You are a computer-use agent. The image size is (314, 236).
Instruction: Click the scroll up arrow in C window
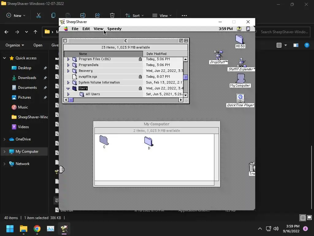[186, 59]
